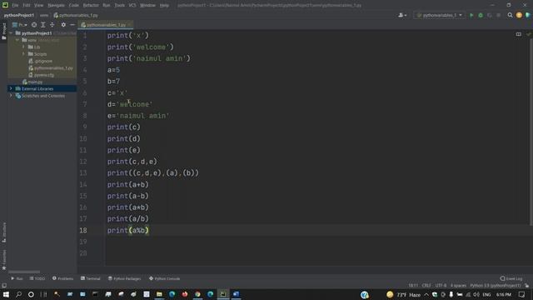Click Project panel horizontal scrollbar
Image resolution: width=533 pixels, height=300 pixels.
click(x=24, y=272)
